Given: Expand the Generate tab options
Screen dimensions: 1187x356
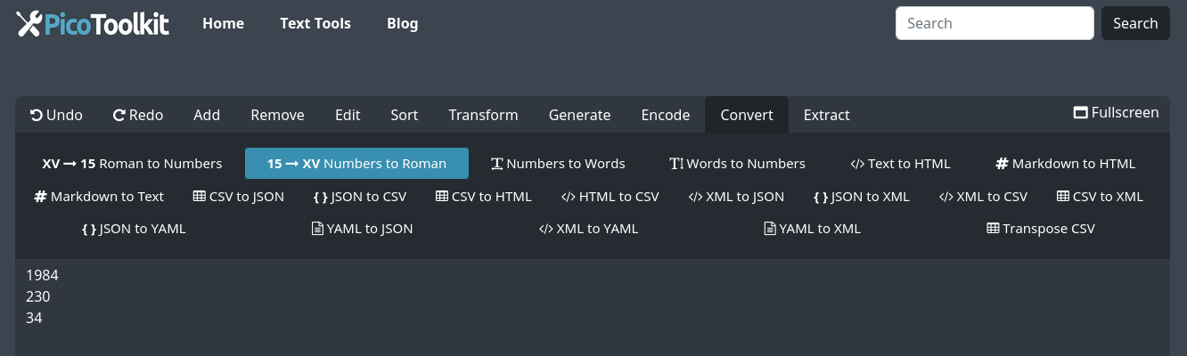Looking at the screenshot, I should pos(579,115).
